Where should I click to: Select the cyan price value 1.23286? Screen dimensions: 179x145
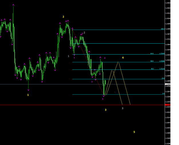[162, 61]
